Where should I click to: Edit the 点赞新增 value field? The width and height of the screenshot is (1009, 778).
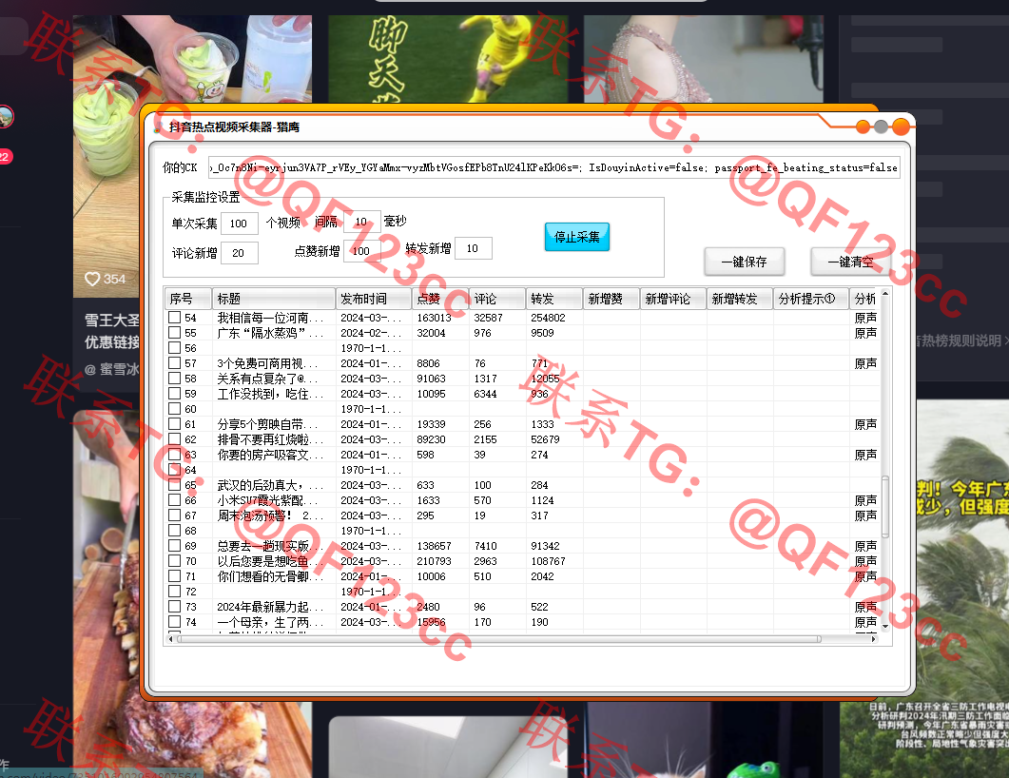pyautogui.click(x=361, y=251)
